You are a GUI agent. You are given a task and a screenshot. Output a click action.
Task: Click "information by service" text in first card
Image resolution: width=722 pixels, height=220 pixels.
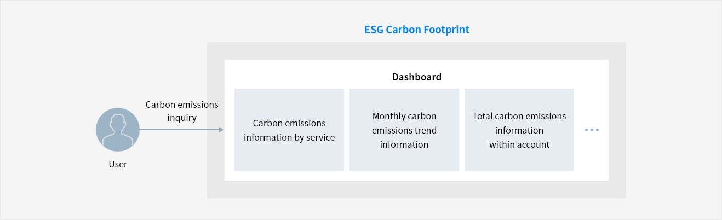(x=289, y=137)
